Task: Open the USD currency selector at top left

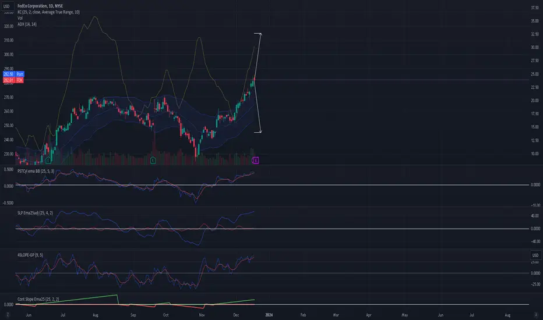Action: [6, 6]
